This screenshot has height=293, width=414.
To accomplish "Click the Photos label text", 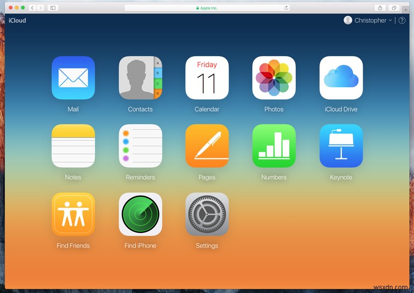I will [x=274, y=109].
